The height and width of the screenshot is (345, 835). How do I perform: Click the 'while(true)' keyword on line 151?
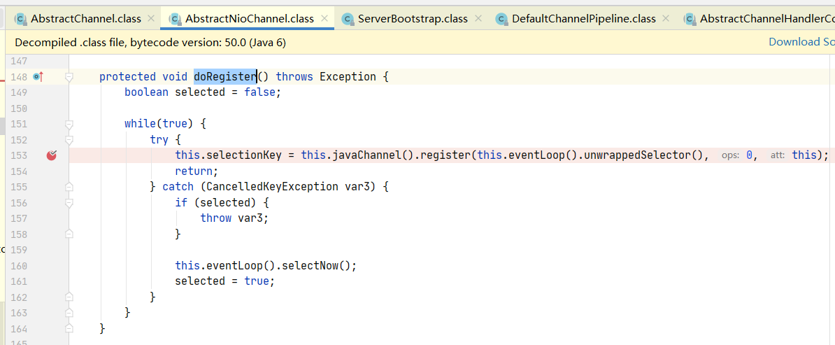click(x=159, y=124)
